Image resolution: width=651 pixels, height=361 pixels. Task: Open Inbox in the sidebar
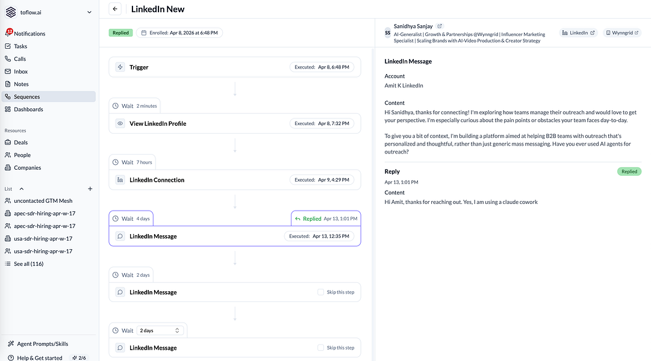tap(49, 72)
